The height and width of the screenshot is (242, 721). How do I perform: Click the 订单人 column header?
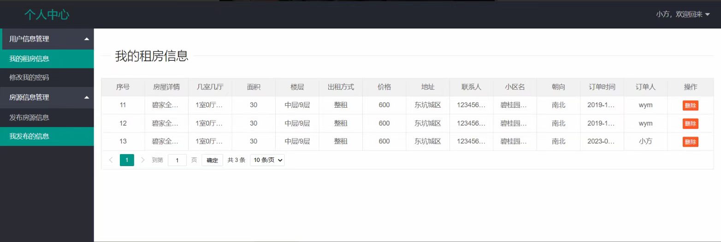click(645, 87)
